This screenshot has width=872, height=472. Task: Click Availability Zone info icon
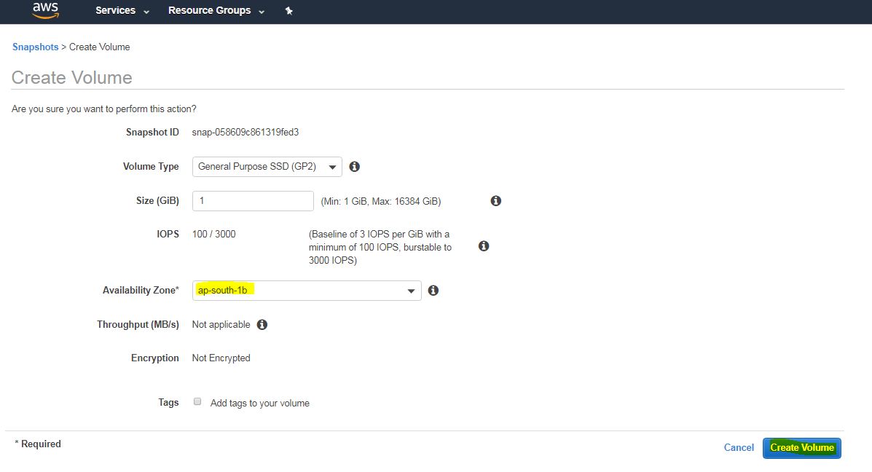[x=433, y=291]
